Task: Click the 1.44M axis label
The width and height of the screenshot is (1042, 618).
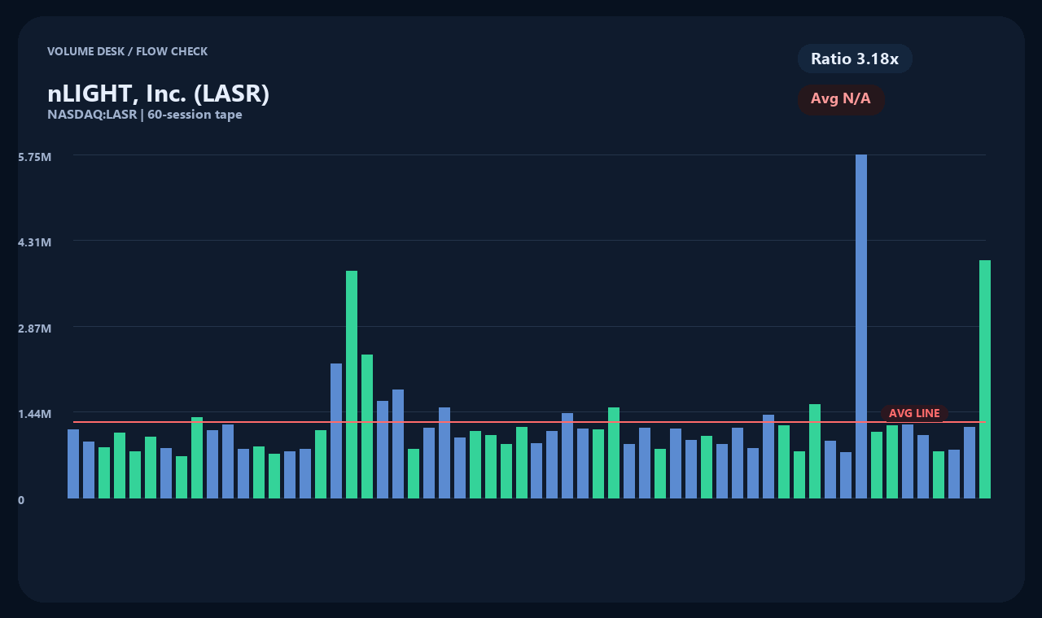Action: coord(35,414)
